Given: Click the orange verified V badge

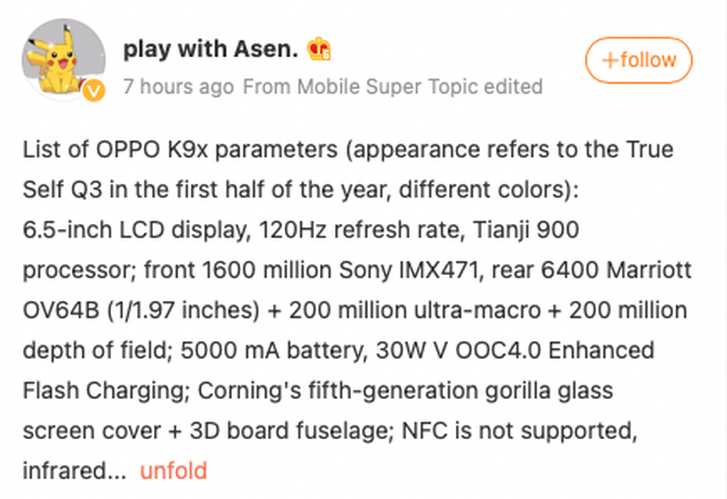Looking at the screenshot, I should [x=94, y=90].
